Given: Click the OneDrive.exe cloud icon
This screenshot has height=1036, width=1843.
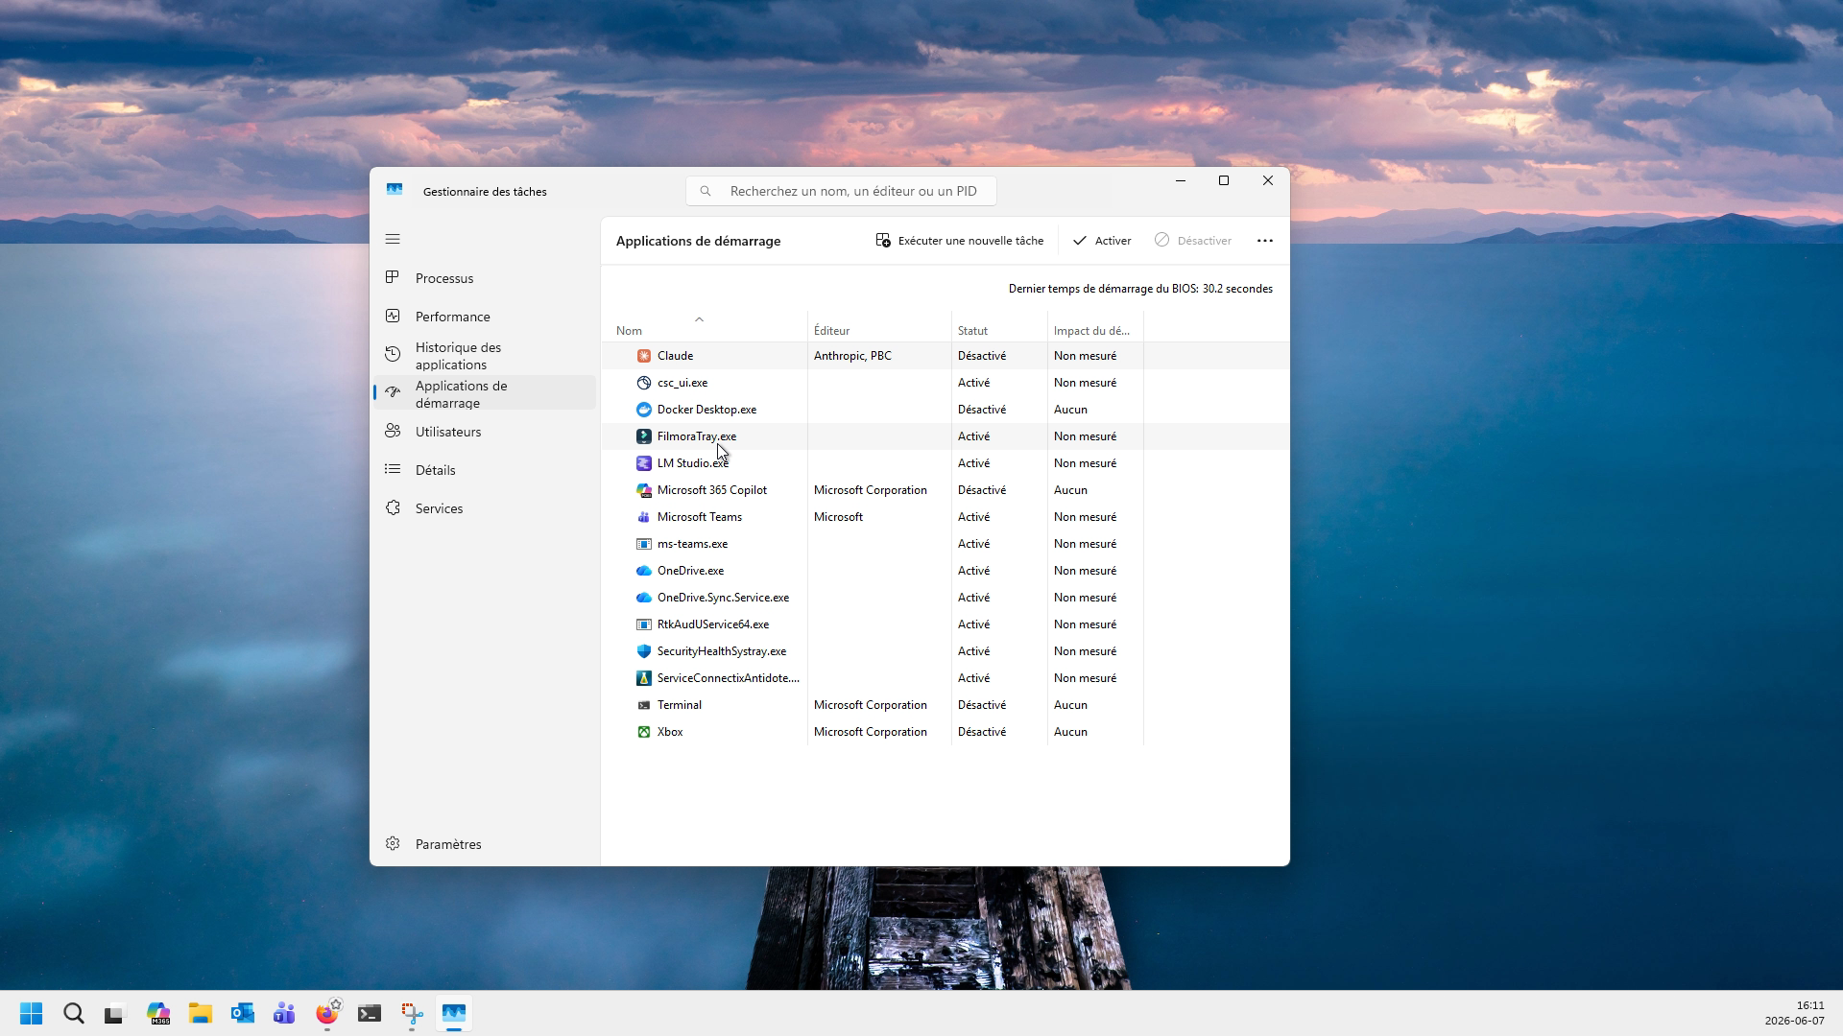Looking at the screenshot, I should click(x=644, y=571).
